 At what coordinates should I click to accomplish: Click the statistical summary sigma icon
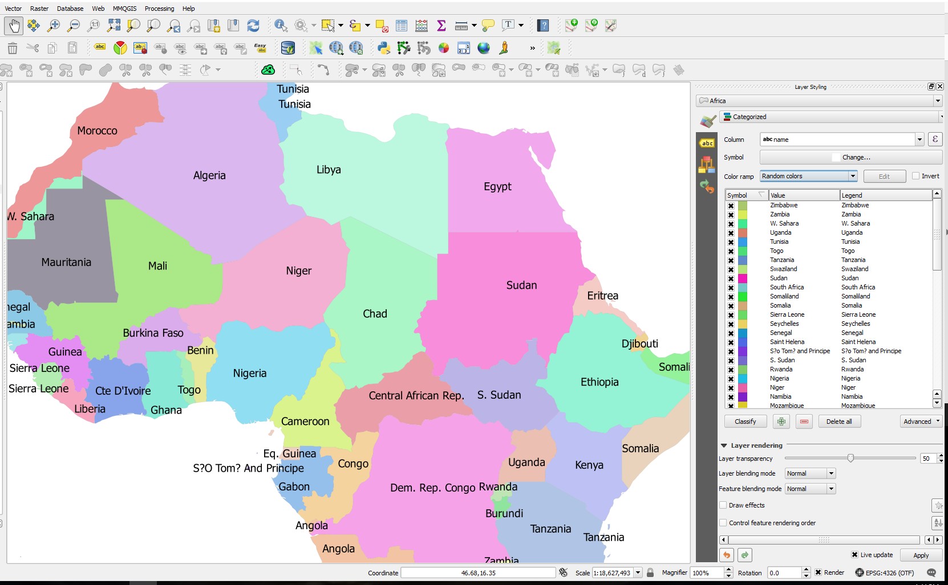click(x=441, y=26)
